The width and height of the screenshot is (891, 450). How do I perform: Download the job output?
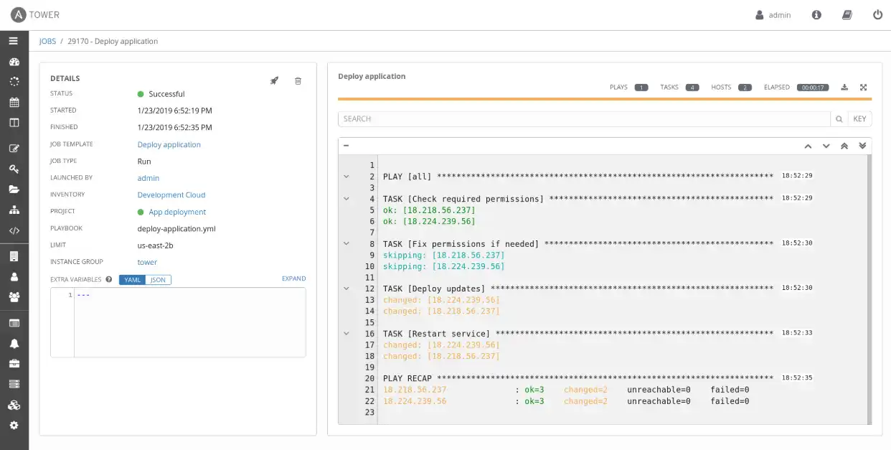pos(844,88)
